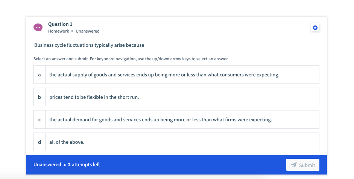
Task: Click the Unanswered text in blue footer
Action: click(47, 165)
